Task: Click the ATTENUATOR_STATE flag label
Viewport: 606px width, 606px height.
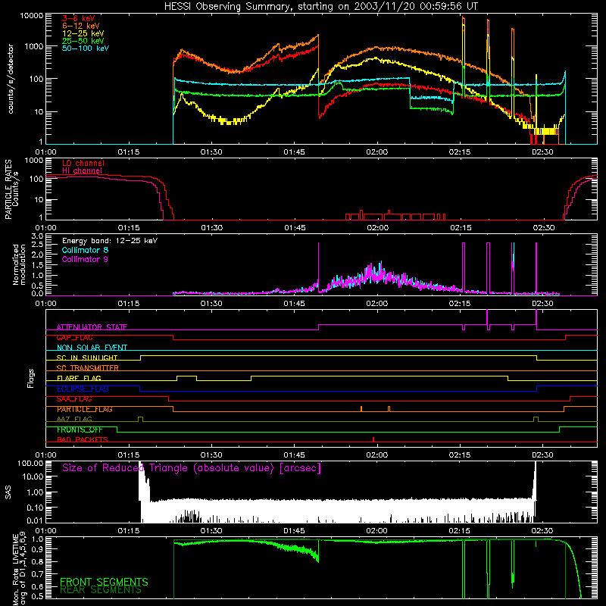Action: [x=92, y=327]
